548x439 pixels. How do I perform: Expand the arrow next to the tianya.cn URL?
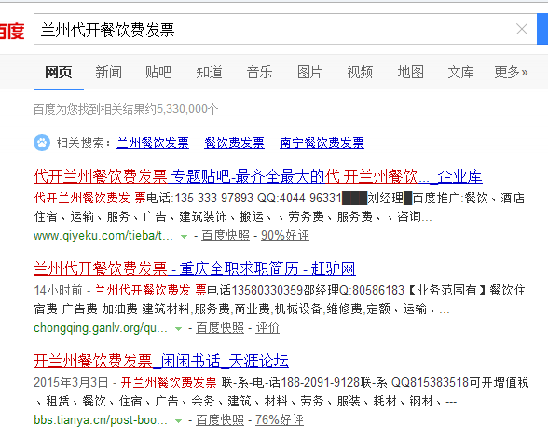178,421
